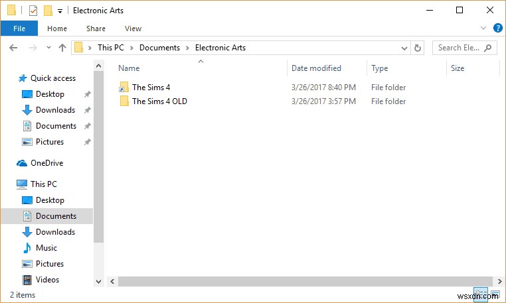The height and width of the screenshot is (303, 506).
Task: Open the Recent locations dropdown arrow
Action: click(48, 47)
